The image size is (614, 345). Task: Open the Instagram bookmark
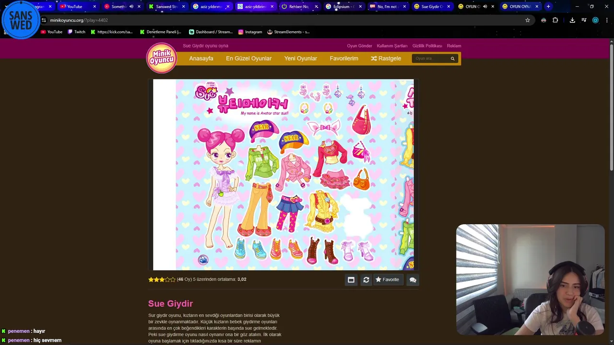[250, 32]
